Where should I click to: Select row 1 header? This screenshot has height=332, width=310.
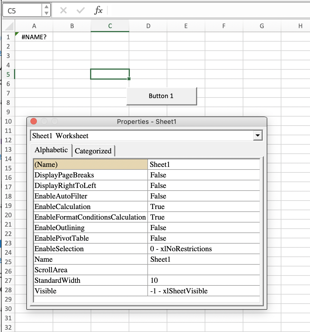click(x=8, y=37)
